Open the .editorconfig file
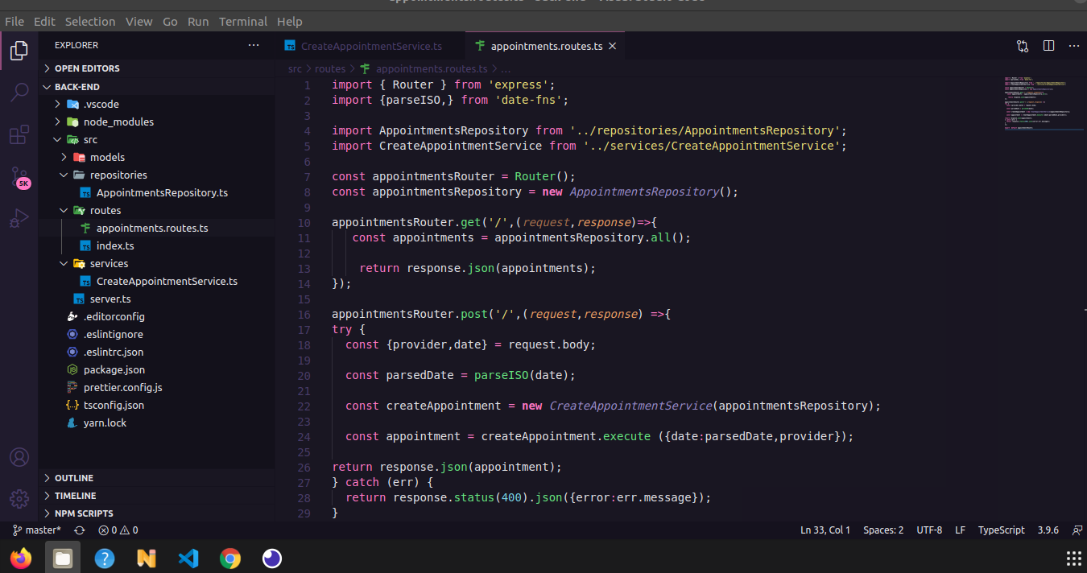This screenshot has width=1087, height=573. tap(156, 316)
